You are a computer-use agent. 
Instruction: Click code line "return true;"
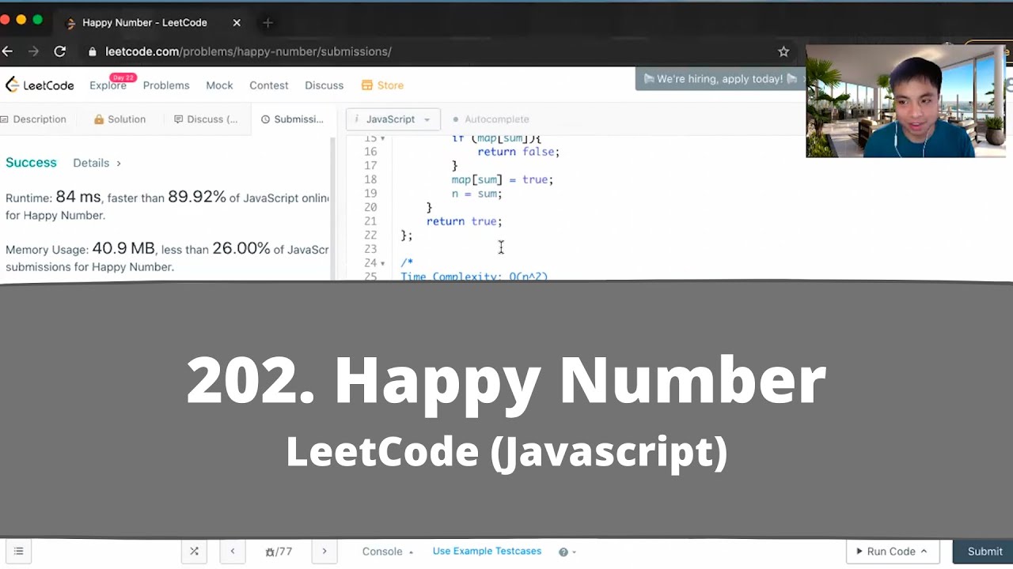coord(465,221)
